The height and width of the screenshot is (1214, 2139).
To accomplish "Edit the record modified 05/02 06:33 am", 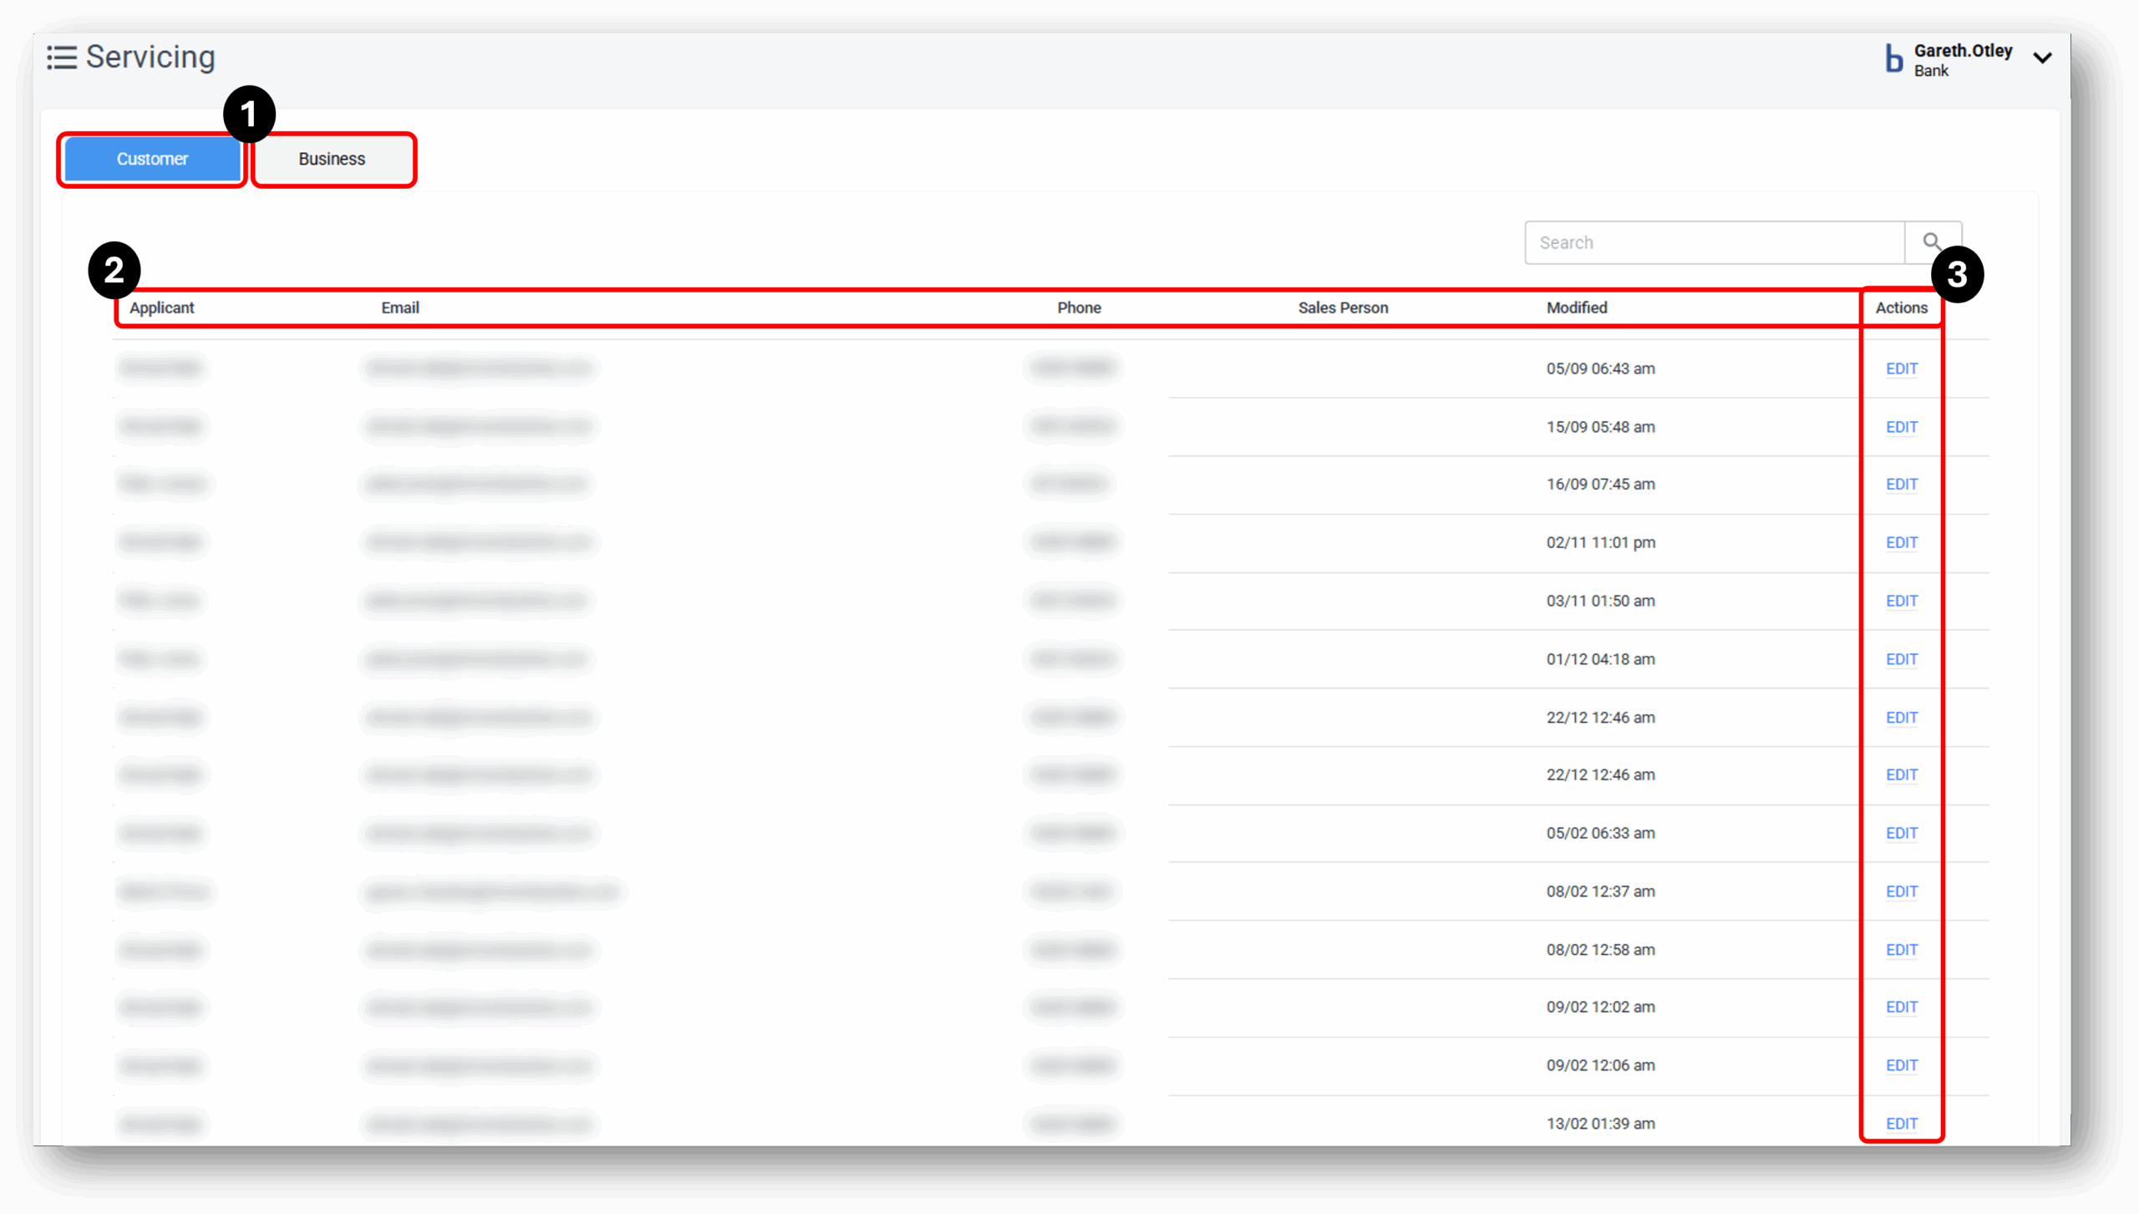I will (x=1901, y=832).
